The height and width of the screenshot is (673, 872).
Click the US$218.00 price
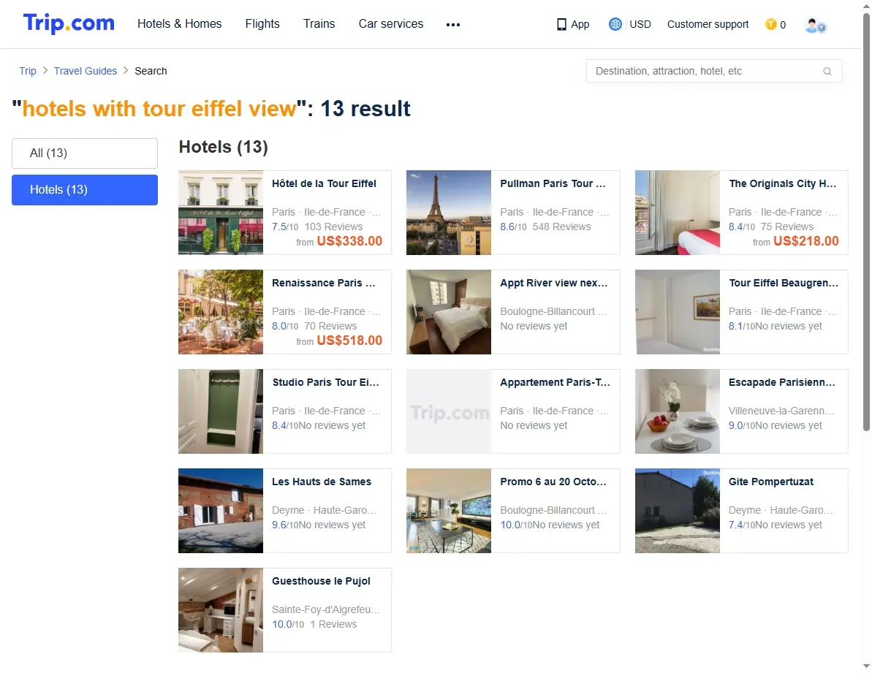pyautogui.click(x=805, y=242)
